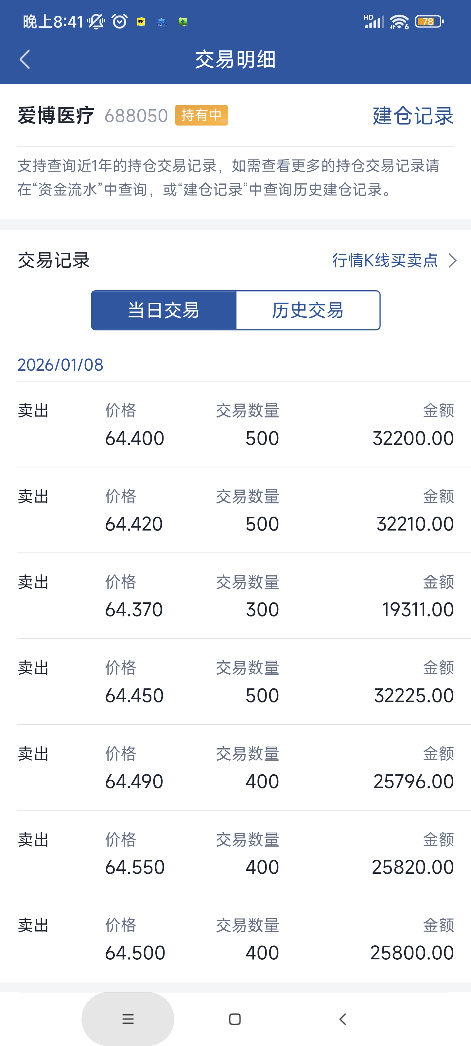Tap the battery level indicator

[429, 21]
